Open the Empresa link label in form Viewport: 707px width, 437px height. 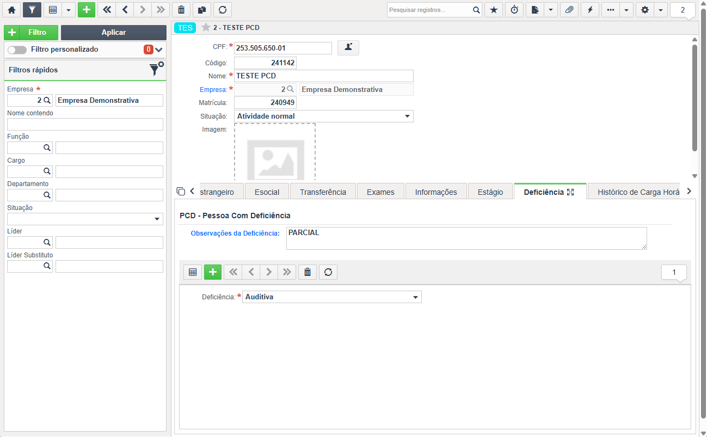point(213,89)
